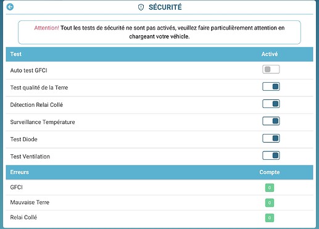Image resolution: width=319 pixels, height=229 pixels.
Task: Click the GFCI error count badge
Action: coord(270,188)
